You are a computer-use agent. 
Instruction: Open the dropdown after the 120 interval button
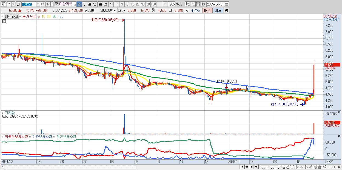point(164,4)
